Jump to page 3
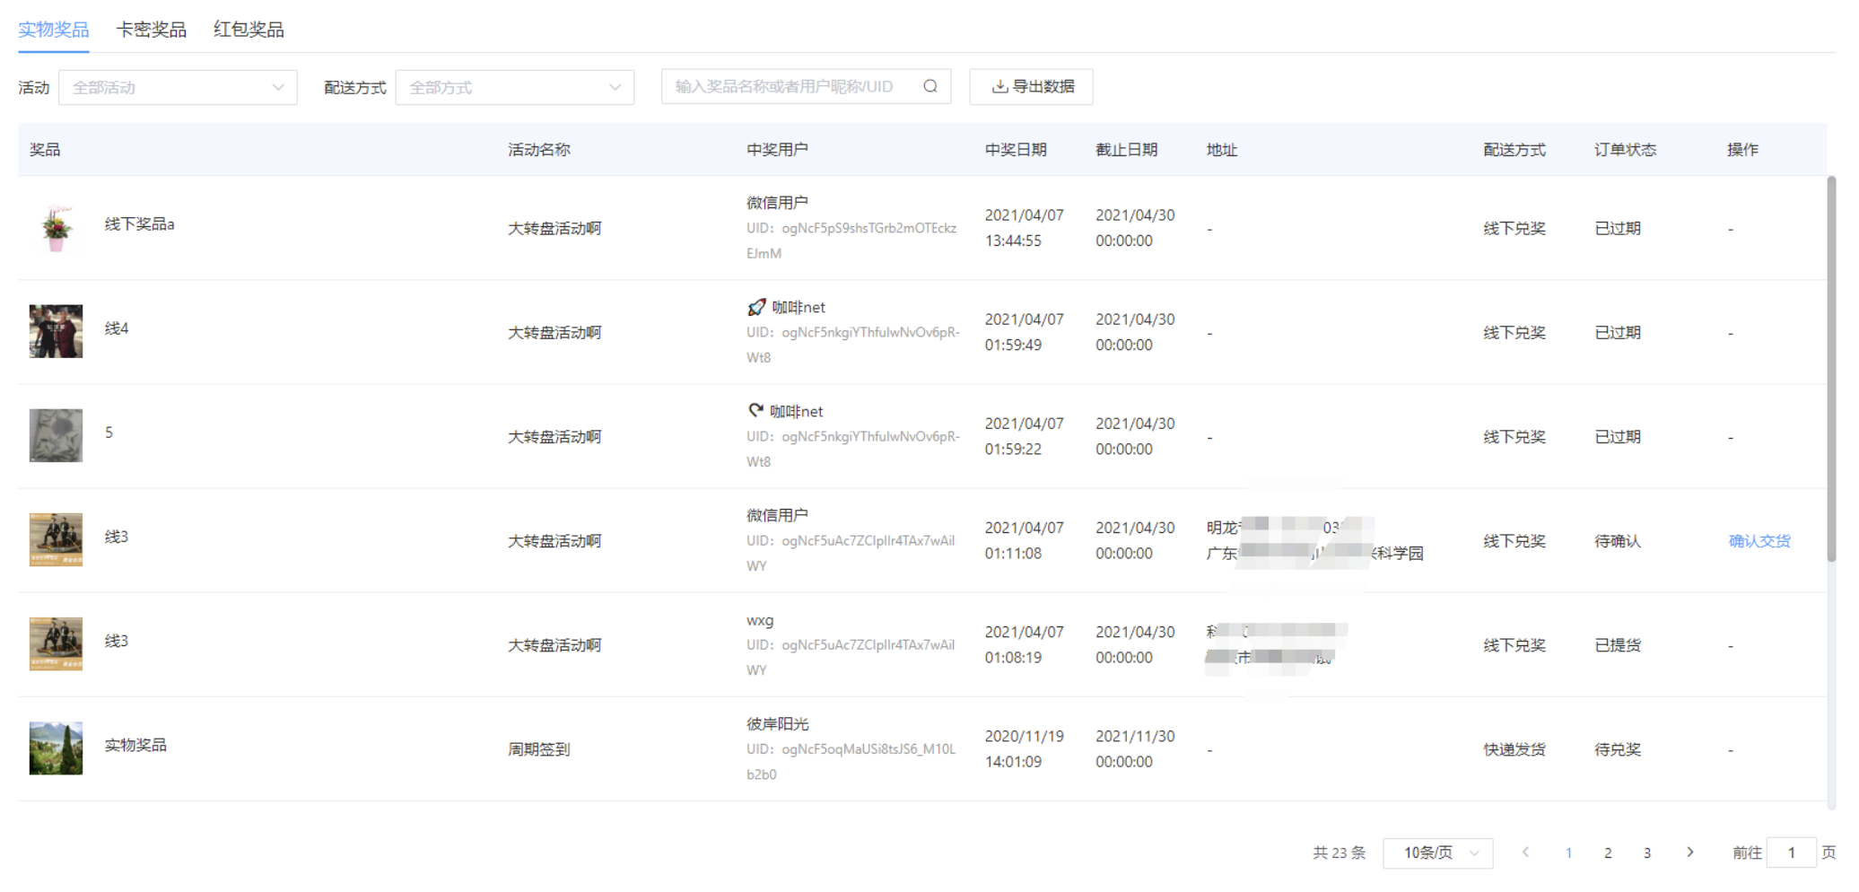The height and width of the screenshot is (892, 1859). pos(1647,853)
